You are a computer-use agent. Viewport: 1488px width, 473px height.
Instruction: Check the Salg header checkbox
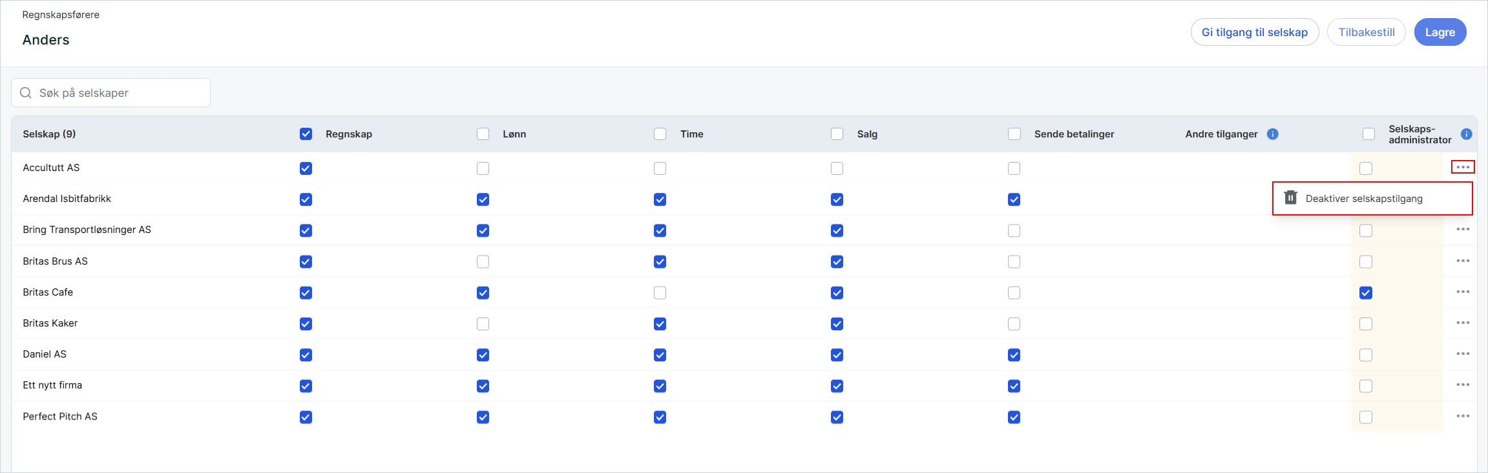837,134
